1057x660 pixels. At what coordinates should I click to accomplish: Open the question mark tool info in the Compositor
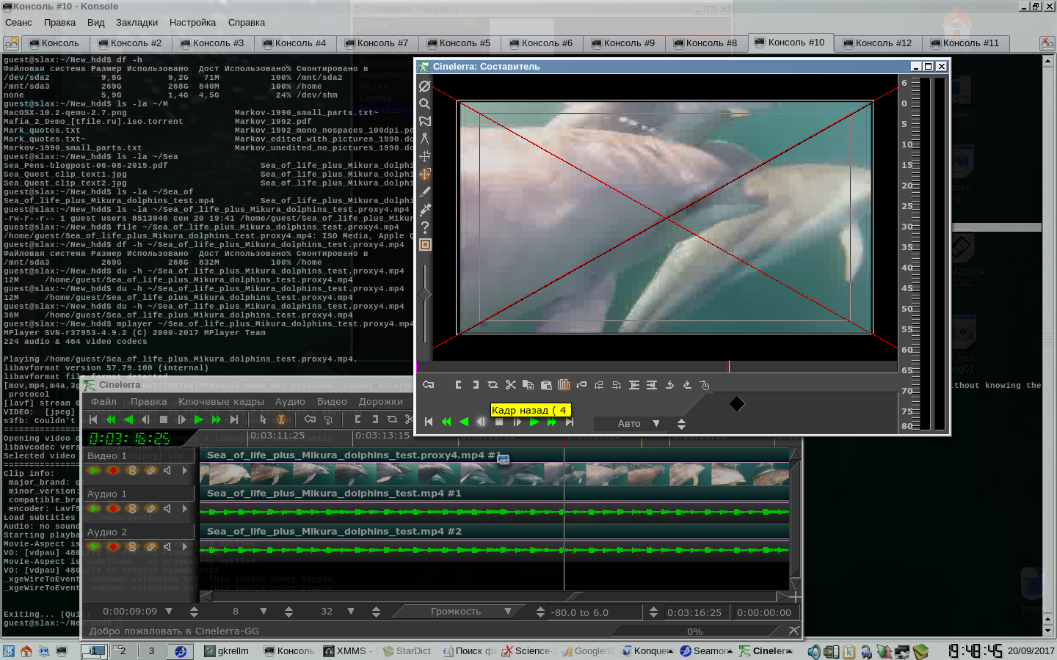point(424,227)
